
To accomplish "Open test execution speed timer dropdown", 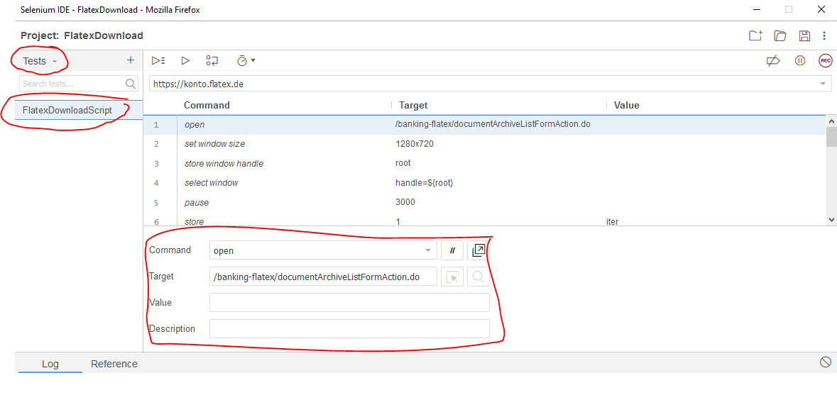I will [246, 61].
